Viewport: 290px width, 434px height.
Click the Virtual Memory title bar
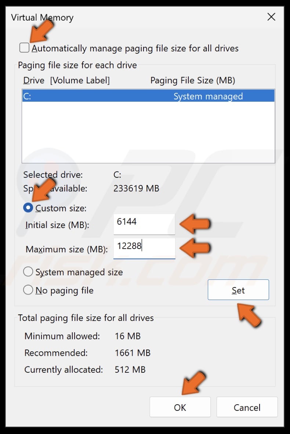42,17
